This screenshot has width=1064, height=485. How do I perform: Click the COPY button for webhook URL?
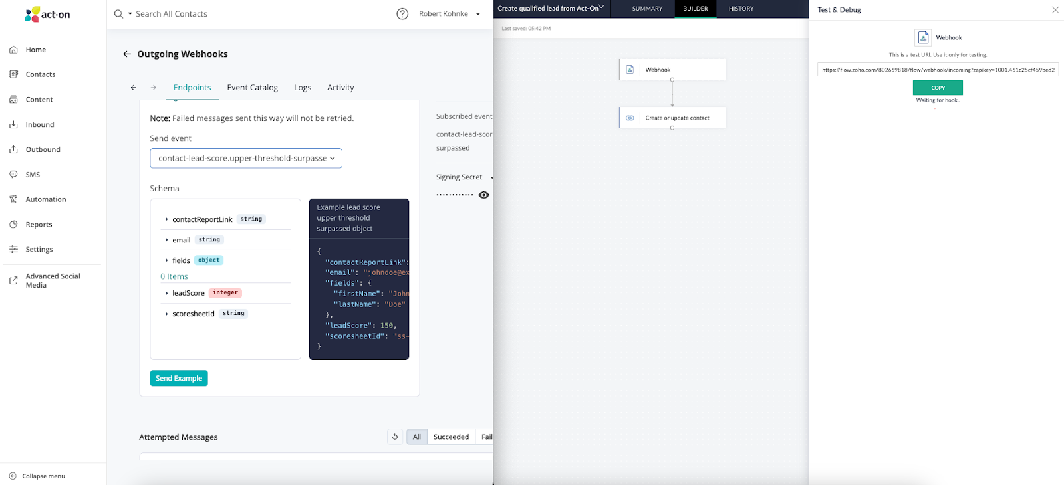coord(938,88)
